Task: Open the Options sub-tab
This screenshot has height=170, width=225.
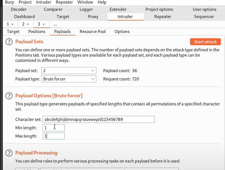Action: (x=122, y=32)
